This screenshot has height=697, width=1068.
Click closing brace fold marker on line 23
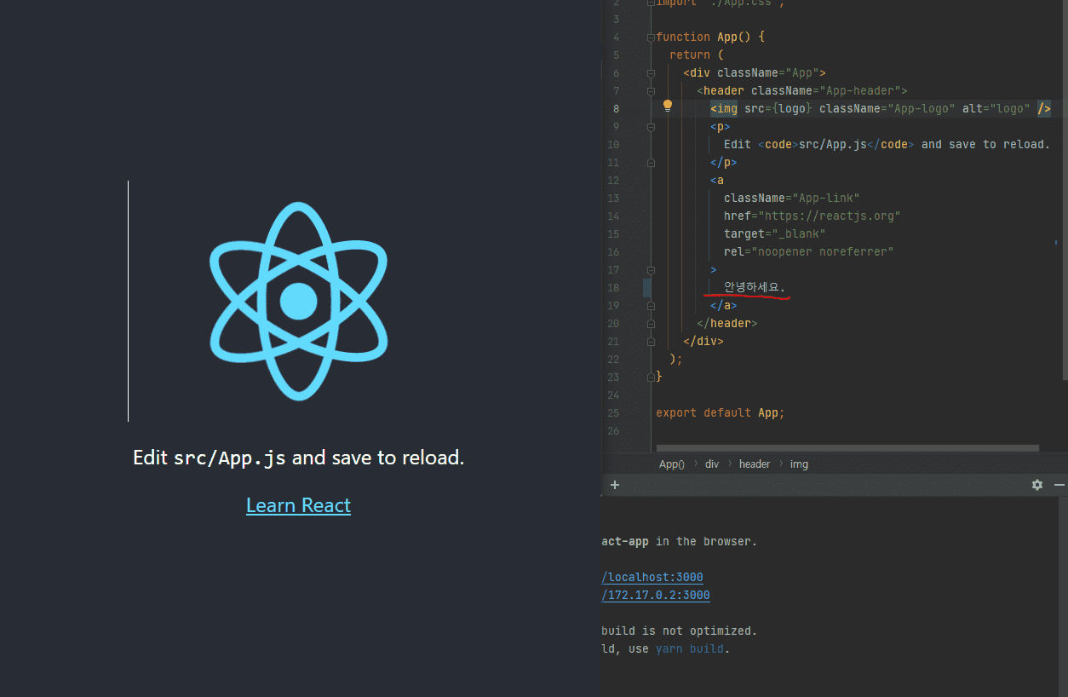click(x=651, y=377)
